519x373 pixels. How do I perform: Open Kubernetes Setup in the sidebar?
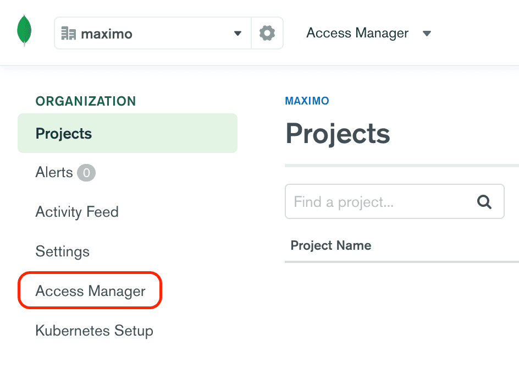pyautogui.click(x=95, y=331)
